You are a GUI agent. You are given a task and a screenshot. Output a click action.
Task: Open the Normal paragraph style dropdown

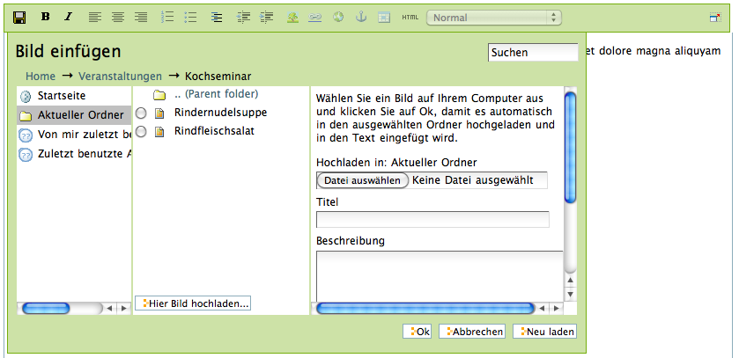[x=494, y=18]
